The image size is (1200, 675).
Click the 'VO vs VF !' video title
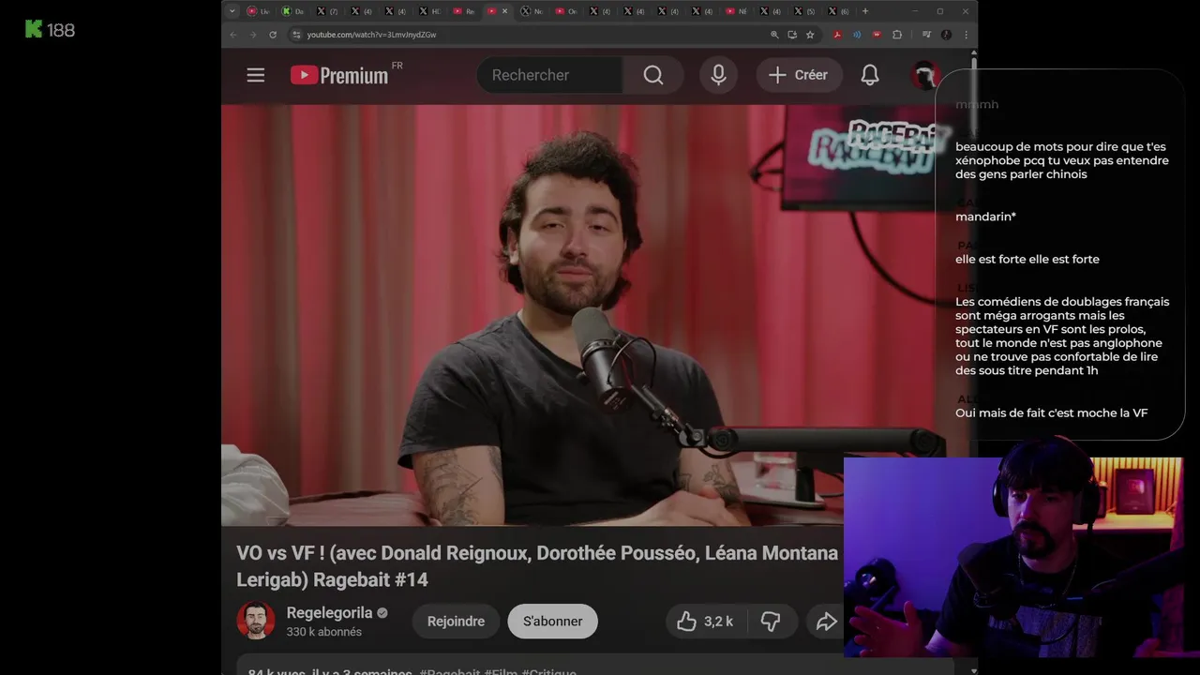click(537, 566)
